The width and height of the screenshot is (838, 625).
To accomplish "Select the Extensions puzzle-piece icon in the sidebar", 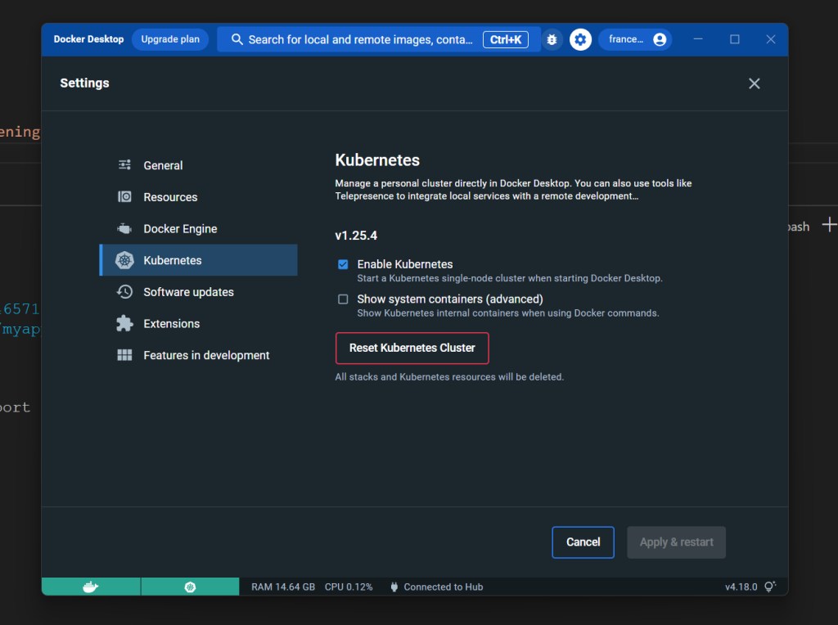I will pos(124,323).
